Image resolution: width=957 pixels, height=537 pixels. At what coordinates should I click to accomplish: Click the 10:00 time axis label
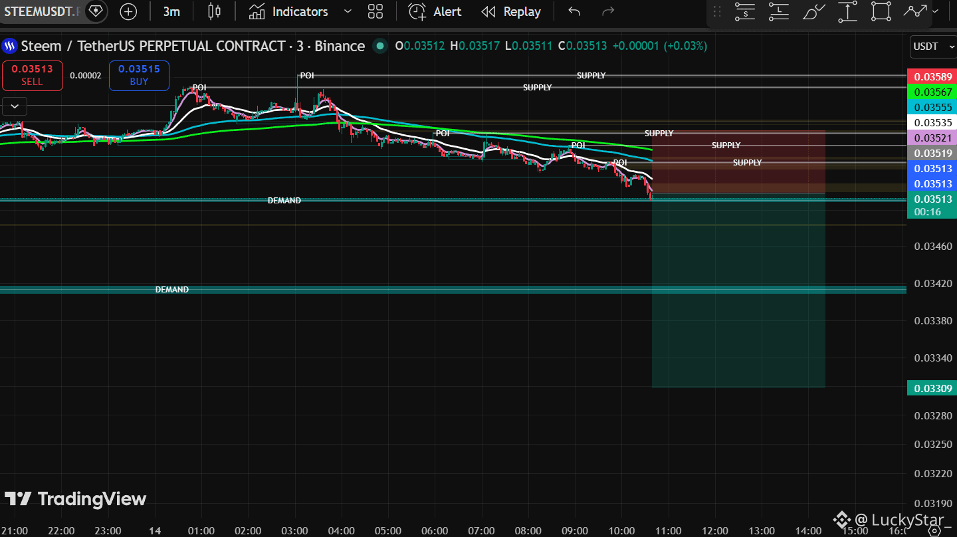tap(621, 531)
